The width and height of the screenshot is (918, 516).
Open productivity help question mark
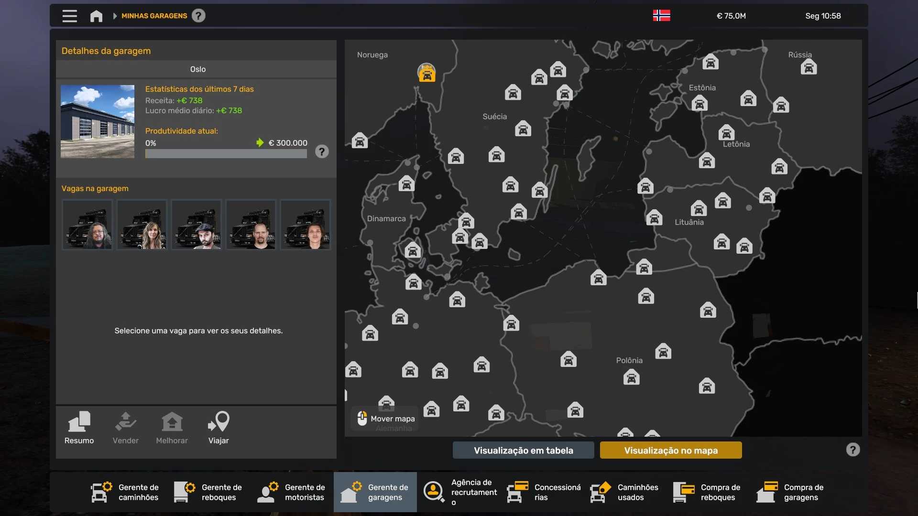322,152
